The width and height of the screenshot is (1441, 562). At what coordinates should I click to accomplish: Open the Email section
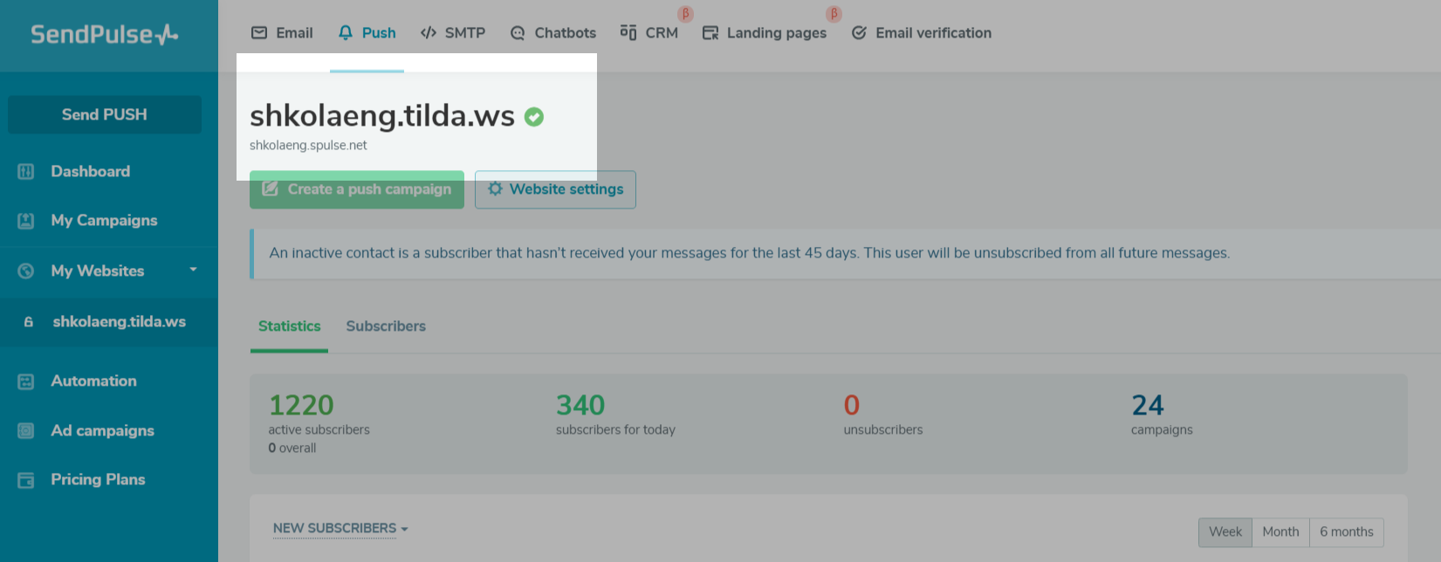point(282,33)
